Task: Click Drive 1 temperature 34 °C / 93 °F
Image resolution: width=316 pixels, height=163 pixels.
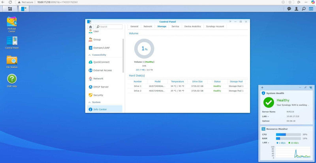Action: tap(177, 86)
